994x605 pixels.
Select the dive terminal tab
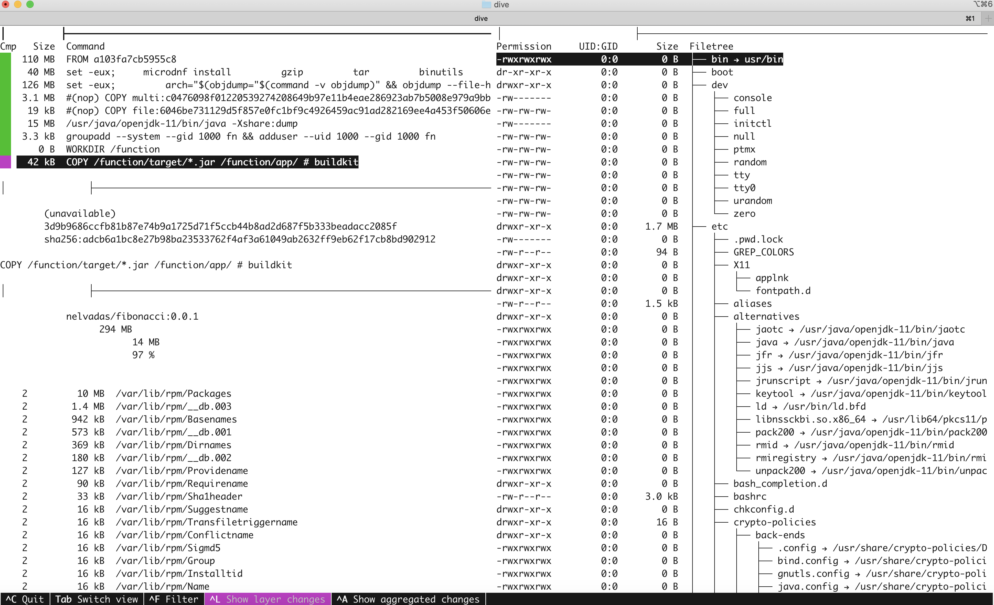click(481, 18)
